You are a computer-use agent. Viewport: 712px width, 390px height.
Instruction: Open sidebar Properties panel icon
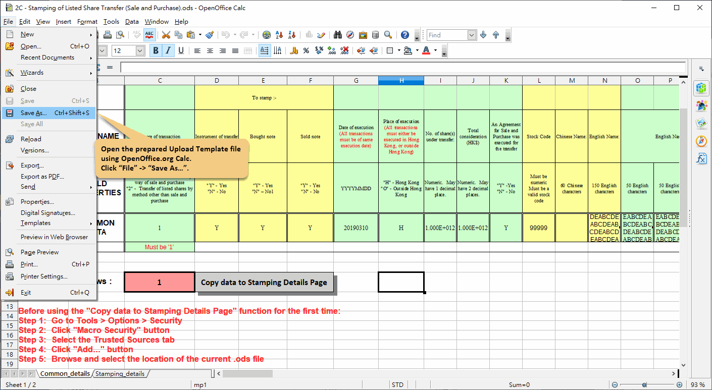[x=701, y=88]
